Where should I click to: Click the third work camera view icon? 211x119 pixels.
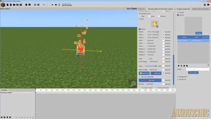[132, 9]
